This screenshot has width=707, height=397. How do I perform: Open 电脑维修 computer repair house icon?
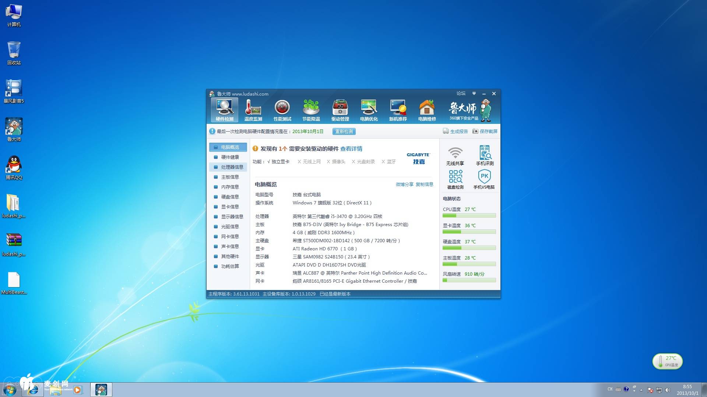click(x=427, y=110)
